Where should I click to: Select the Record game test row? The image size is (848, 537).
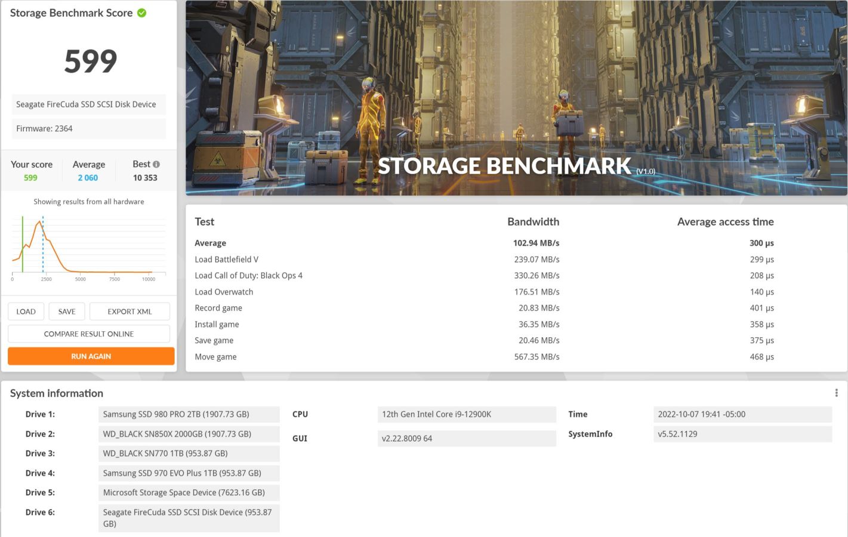[484, 308]
